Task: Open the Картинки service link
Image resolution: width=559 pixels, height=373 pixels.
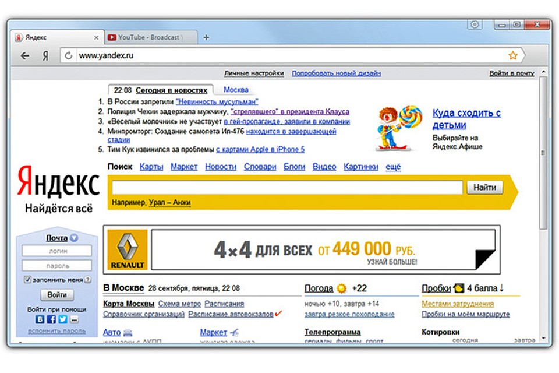Action: (361, 167)
